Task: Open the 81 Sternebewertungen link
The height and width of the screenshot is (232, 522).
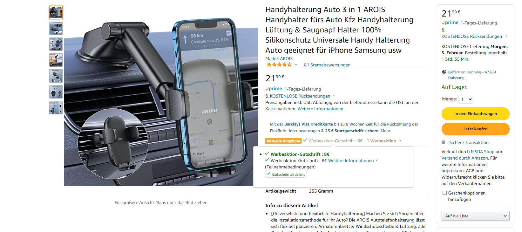Action: coord(327,65)
